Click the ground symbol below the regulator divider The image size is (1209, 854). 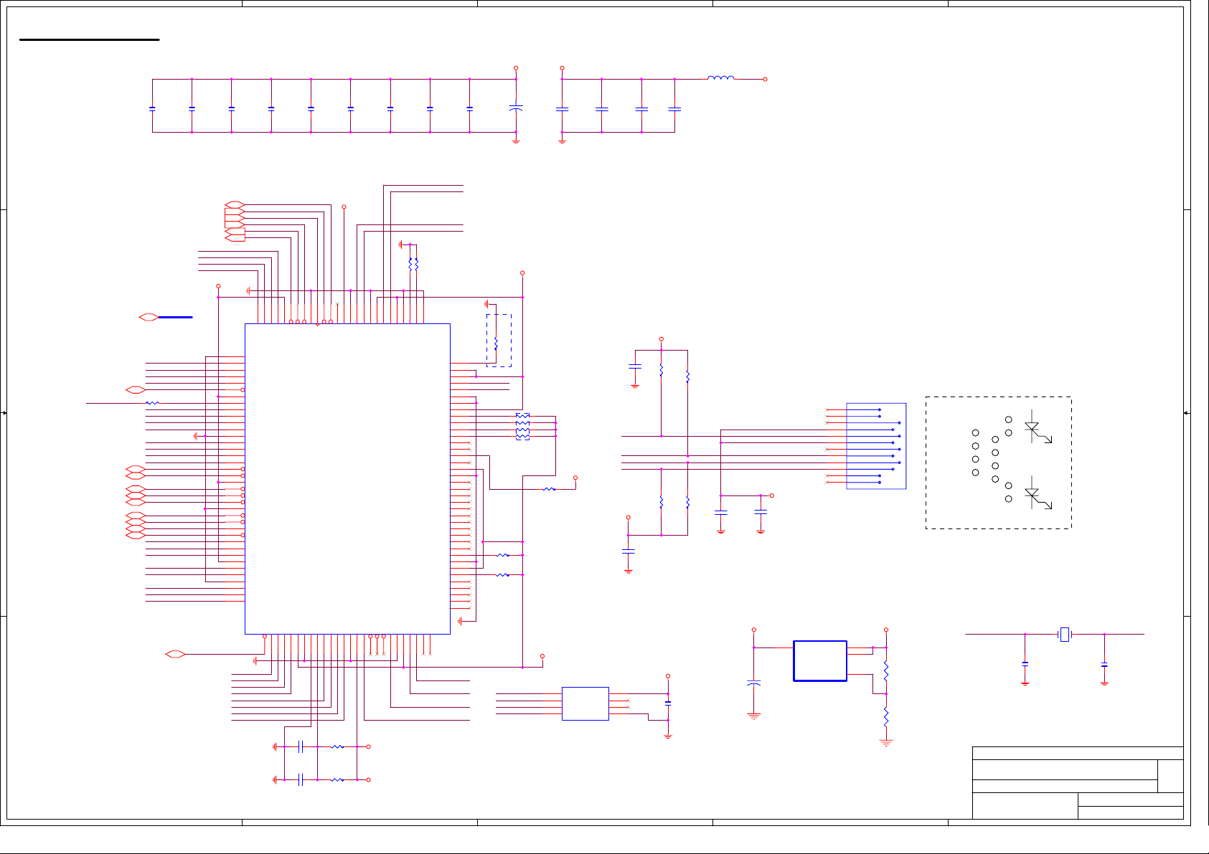pyautogui.click(x=886, y=743)
